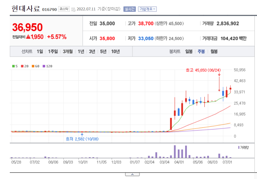This screenshot has height=179, width=257.
Task: Switch to 주봉 weekly candle chart
Action: pos(201,52)
